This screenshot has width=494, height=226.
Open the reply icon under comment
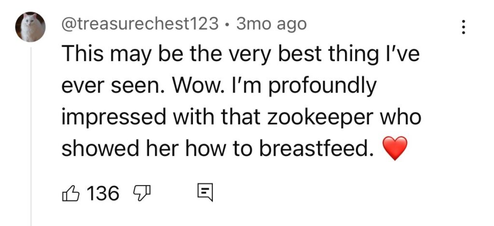pos(205,194)
